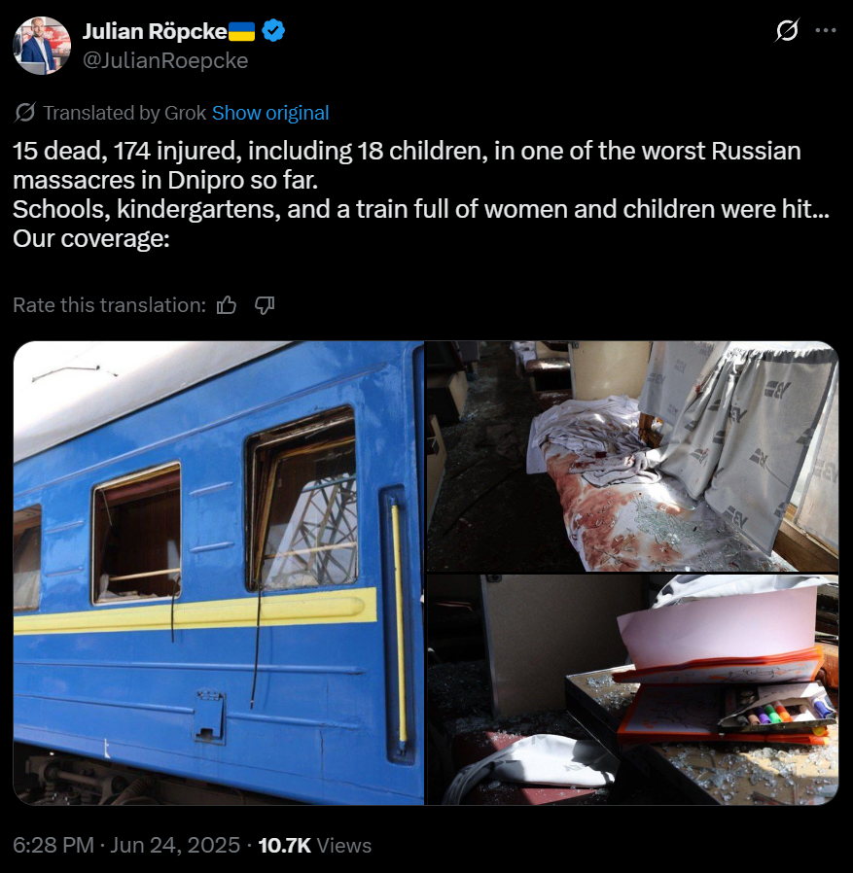
Task: Click the 10.7K Views counter
Action: tap(315, 845)
